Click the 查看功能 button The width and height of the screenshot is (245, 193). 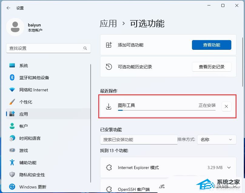coord(211,45)
